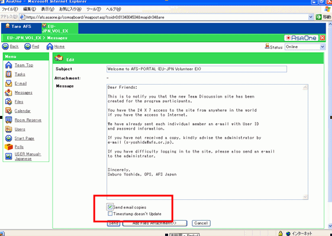The image size is (332, 236).
Task: Click the EU-JPN_VOL_EX team tab icon
Action: (44, 25)
